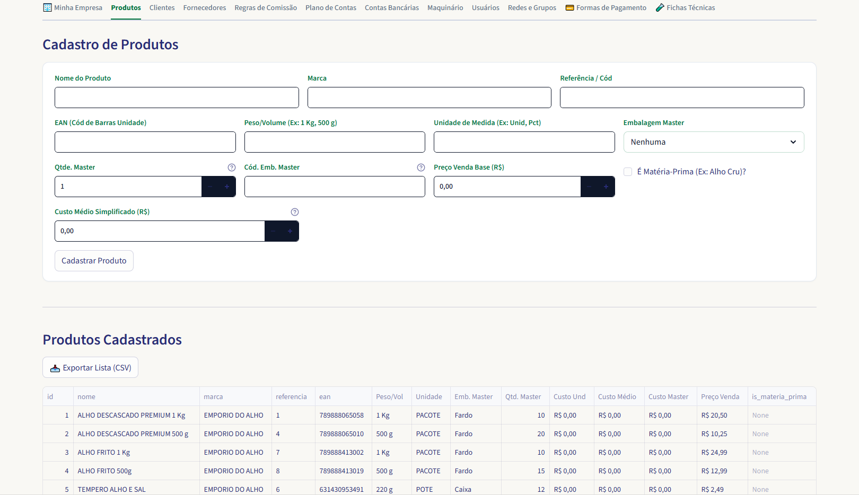This screenshot has height=495, width=859.
Task: Show help for Cód. Emb. Master
Action: pos(421,167)
